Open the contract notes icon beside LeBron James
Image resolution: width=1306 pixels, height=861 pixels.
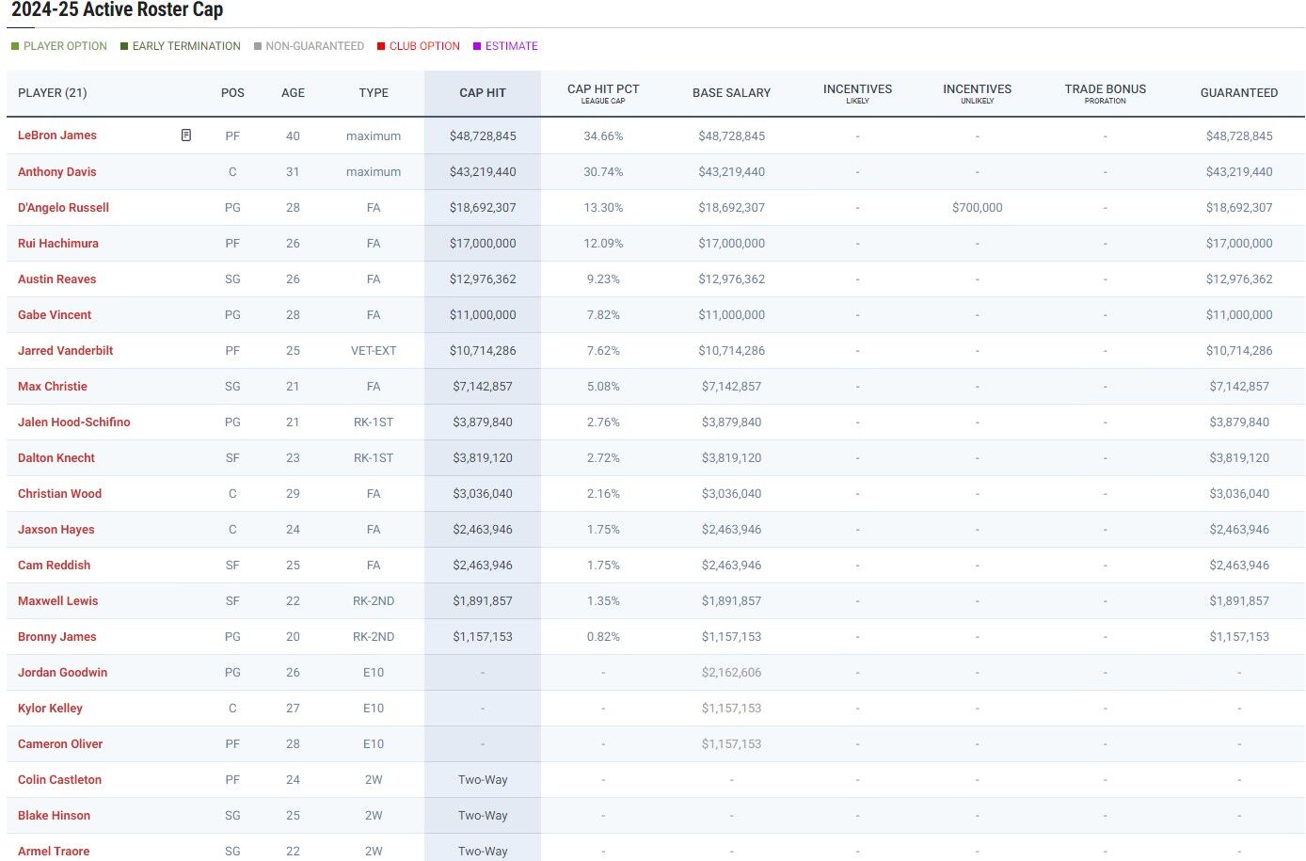click(186, 136)
